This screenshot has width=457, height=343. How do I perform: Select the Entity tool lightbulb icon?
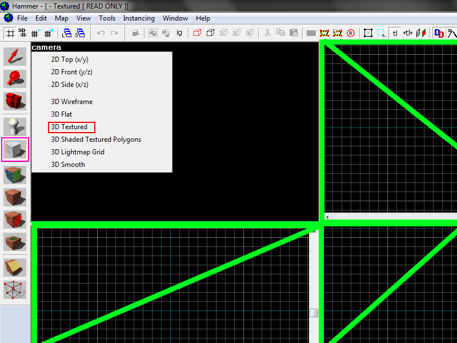15,126
